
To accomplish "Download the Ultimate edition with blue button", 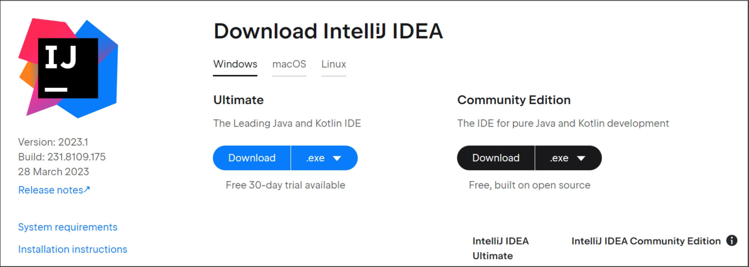I will coord(252,158).
